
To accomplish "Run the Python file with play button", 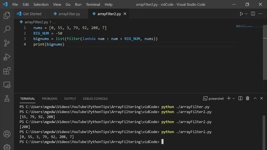I will point(241,14).
